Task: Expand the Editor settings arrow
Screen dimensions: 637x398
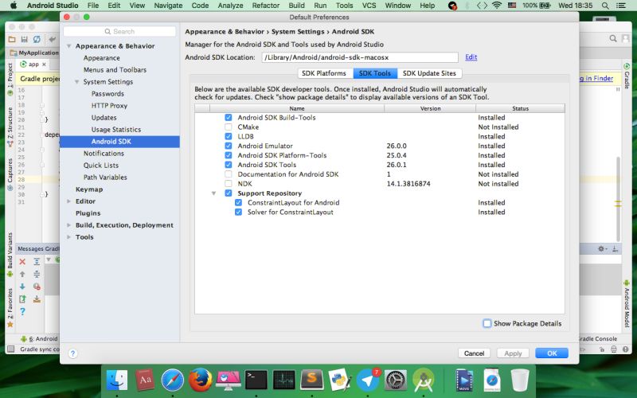Action: tap(68, 201)
